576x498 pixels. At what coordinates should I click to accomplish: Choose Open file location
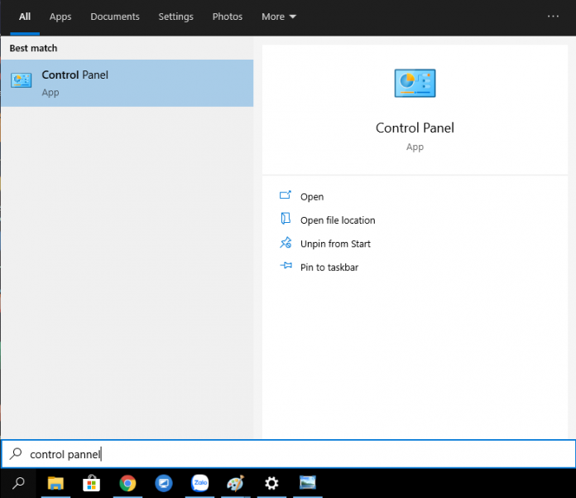[x=338, y=220]
